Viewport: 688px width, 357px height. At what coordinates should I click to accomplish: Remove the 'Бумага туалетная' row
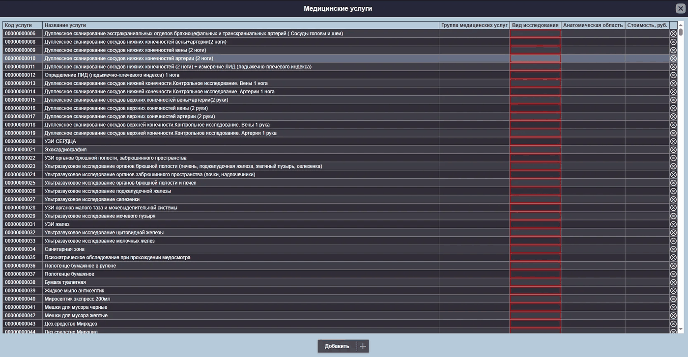pos(673,282)
